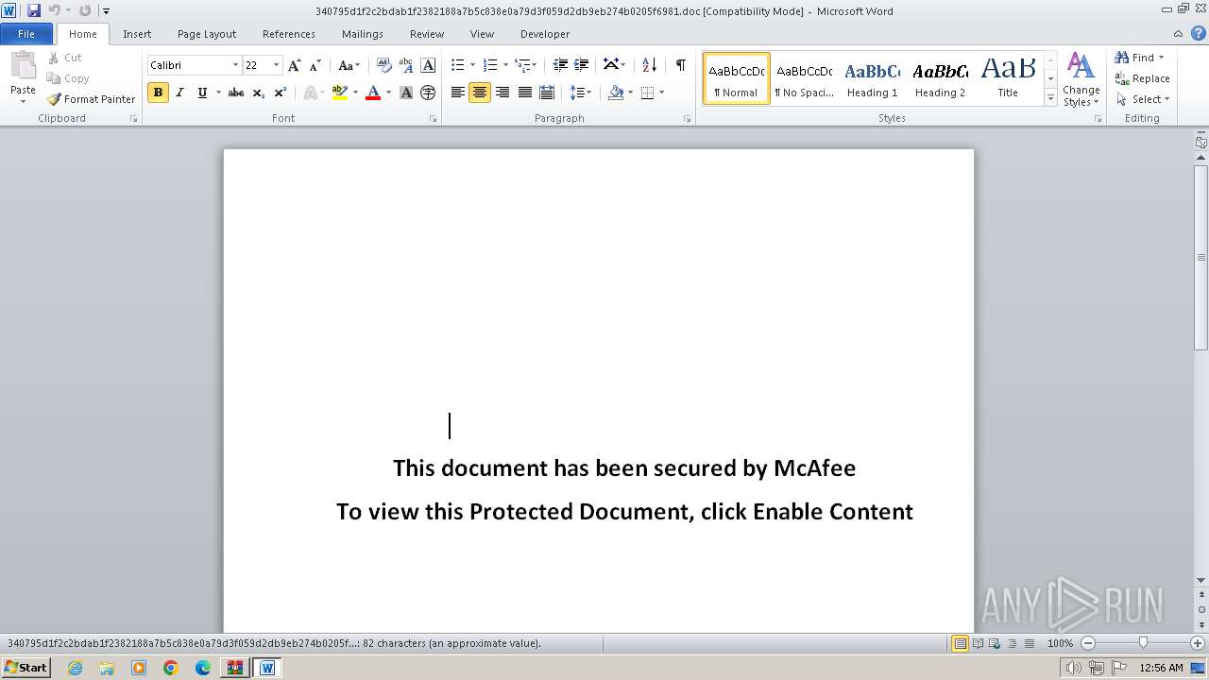Apply the Title style
The image size is (1209, 680).
coord(1008,77)
